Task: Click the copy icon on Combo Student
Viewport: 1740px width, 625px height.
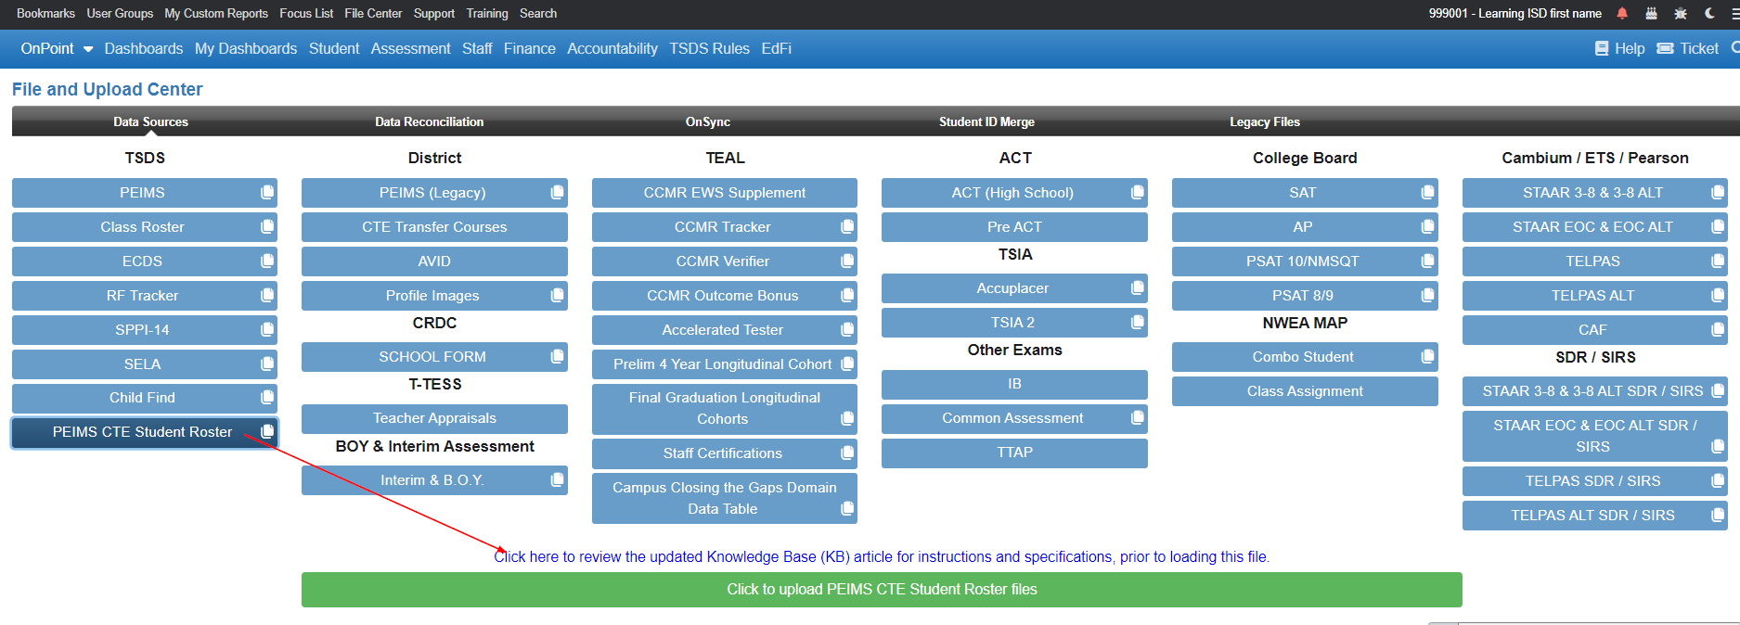Action: click(x=1427, y=356)
